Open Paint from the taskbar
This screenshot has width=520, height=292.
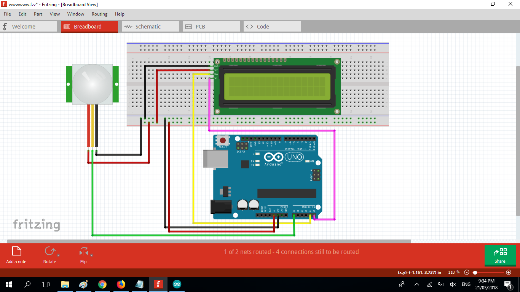pos(83,284)
